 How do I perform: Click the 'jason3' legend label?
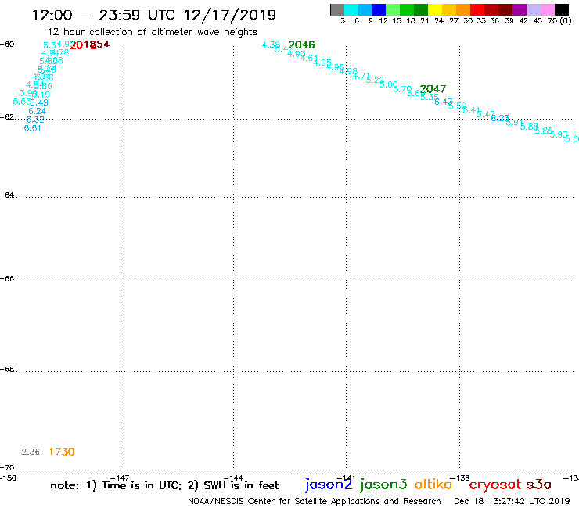tap(383, 485)
